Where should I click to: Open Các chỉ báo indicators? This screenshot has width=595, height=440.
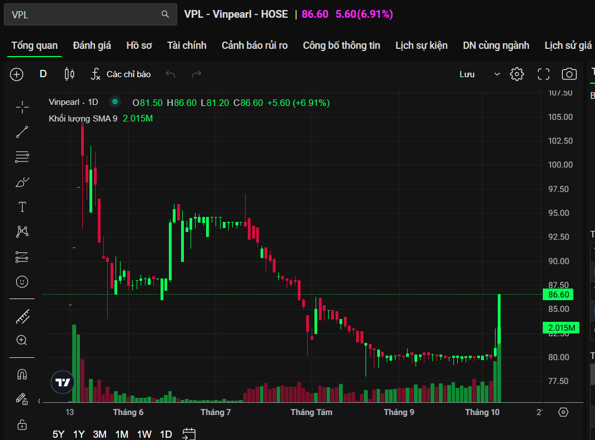point(121,74)
